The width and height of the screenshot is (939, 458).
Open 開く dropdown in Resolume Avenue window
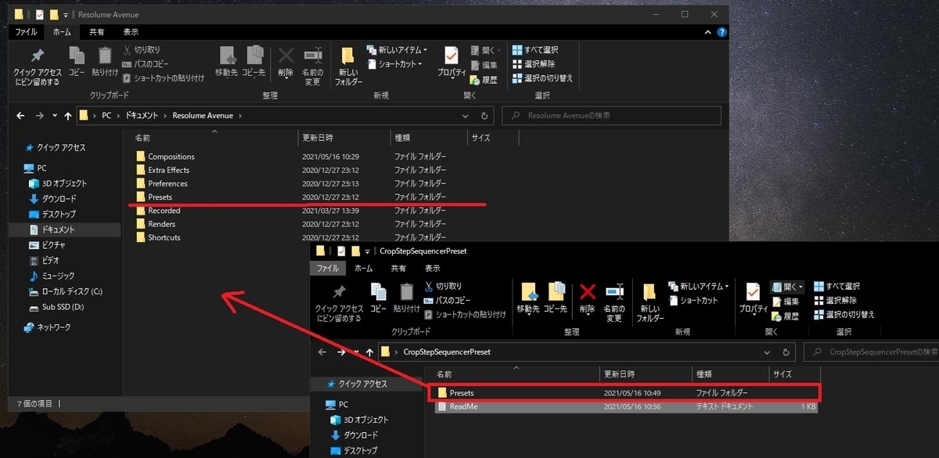tap(484, 50)
